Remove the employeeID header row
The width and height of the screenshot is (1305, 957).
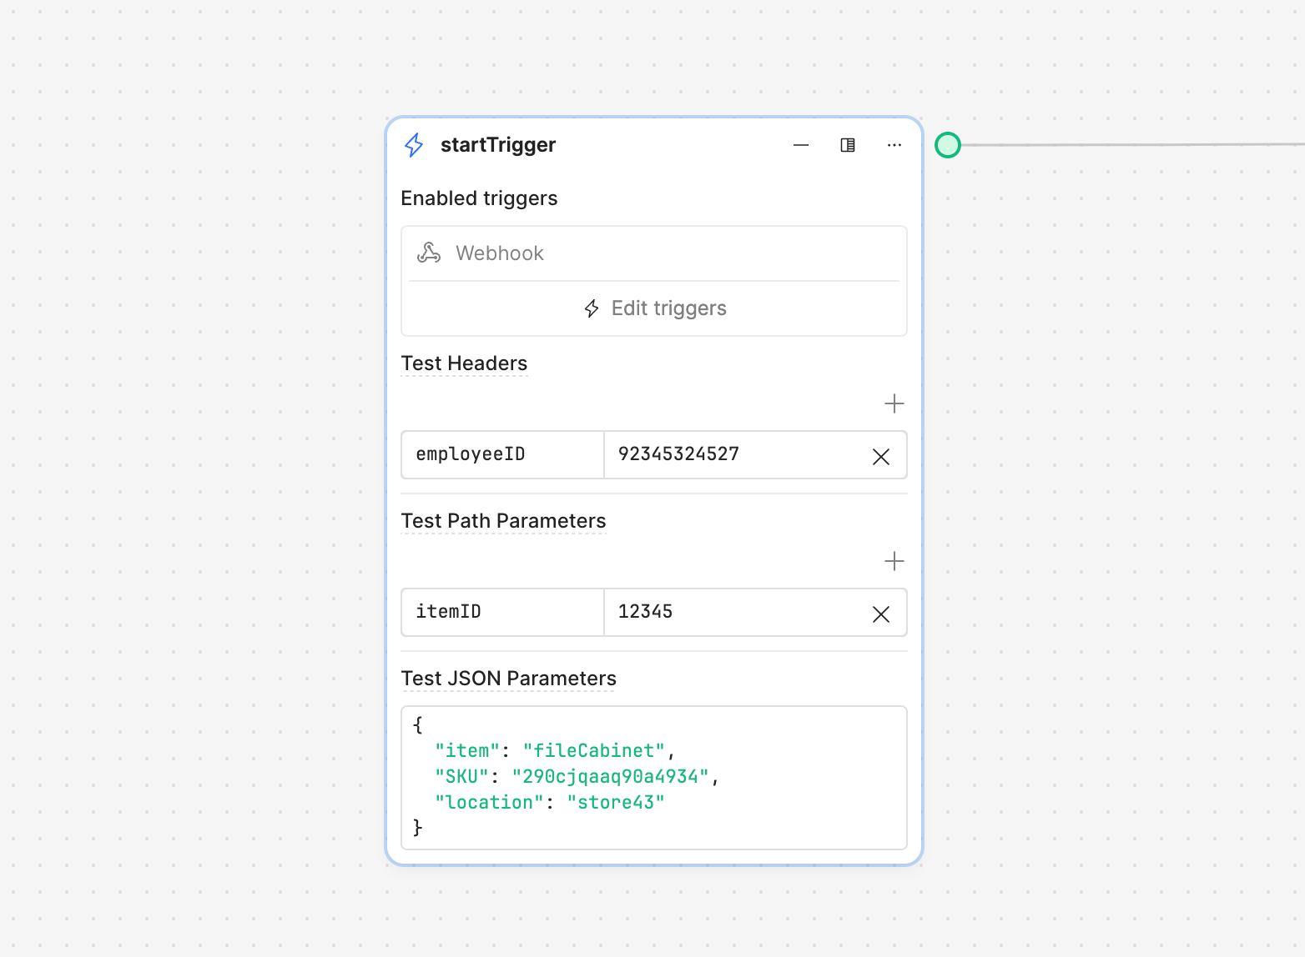coord(880,456)
